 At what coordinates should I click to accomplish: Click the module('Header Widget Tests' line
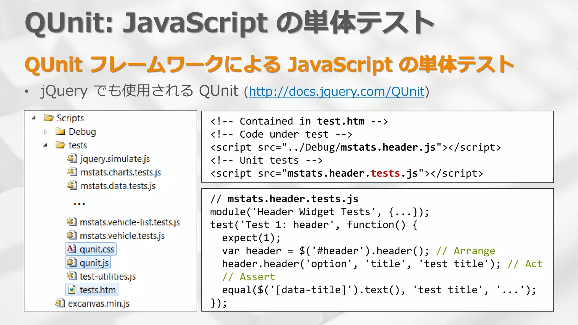(x=319, y=212)
